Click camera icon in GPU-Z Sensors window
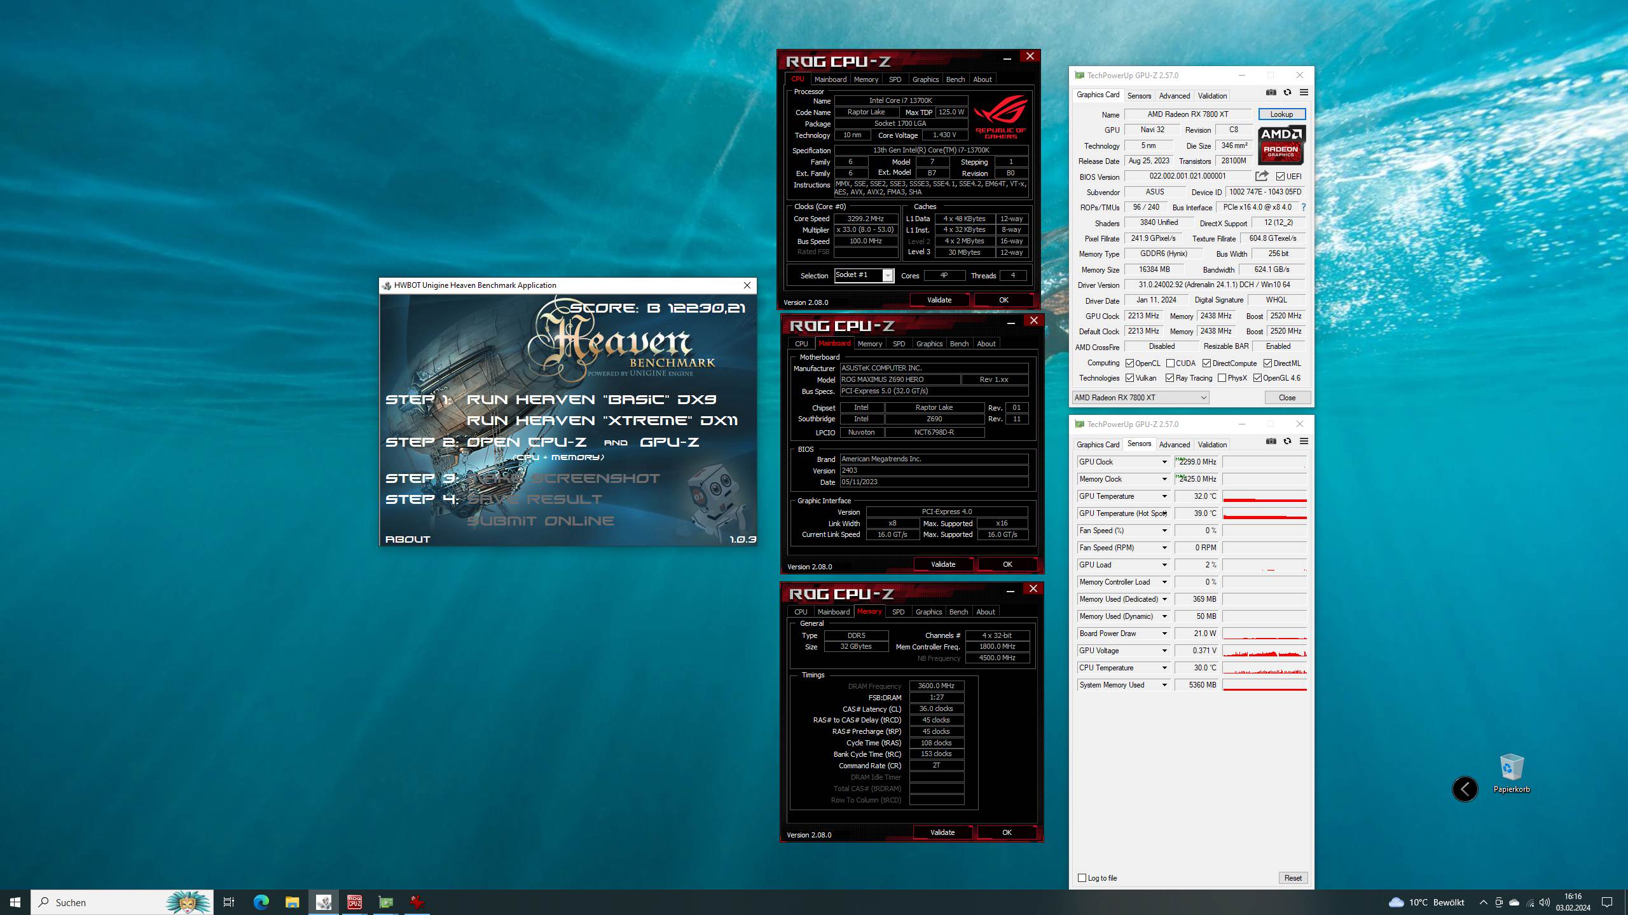The width and height of the screenshot is (1628, 915). [1271, 441]
